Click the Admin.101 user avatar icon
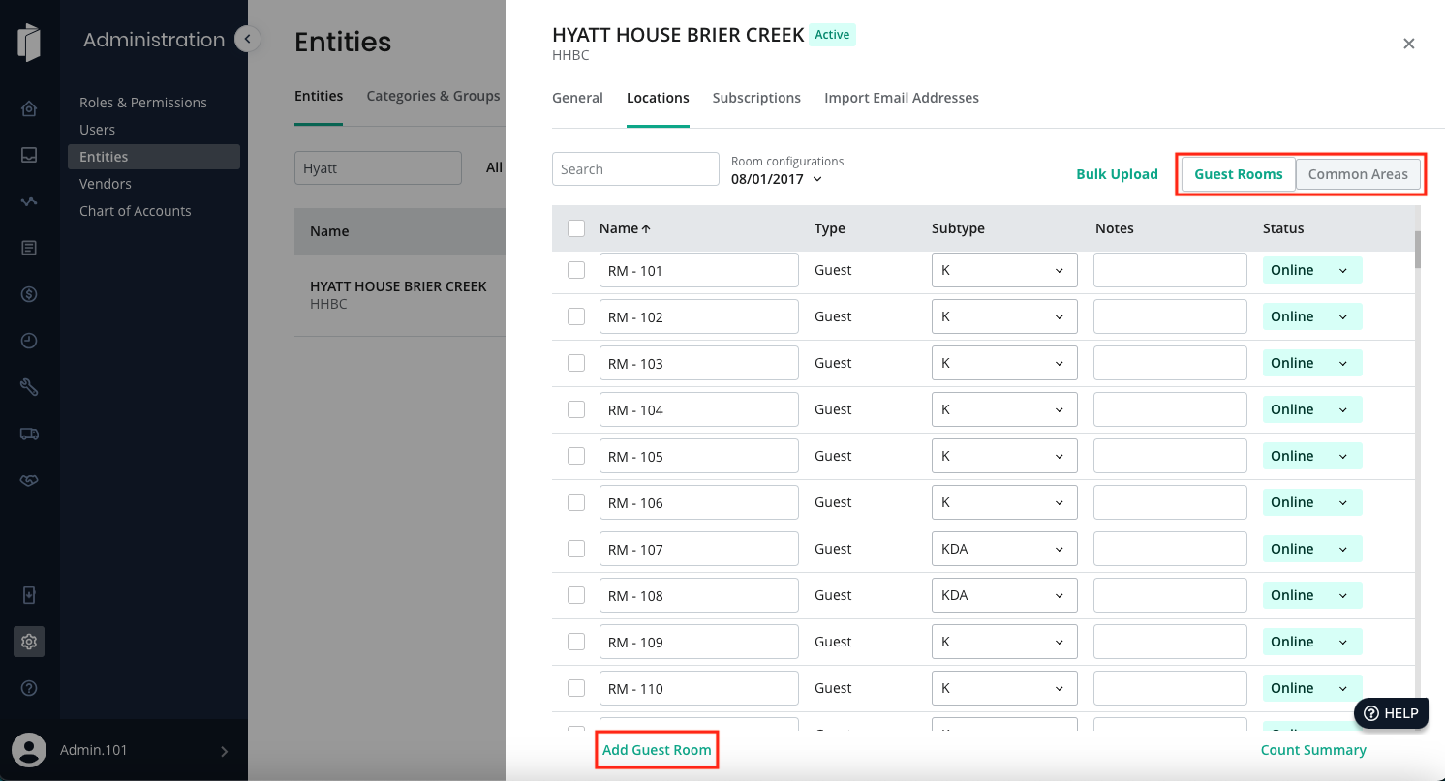Image resolution: width=1445 pixels, height=781 pixels. pos(29,750)
